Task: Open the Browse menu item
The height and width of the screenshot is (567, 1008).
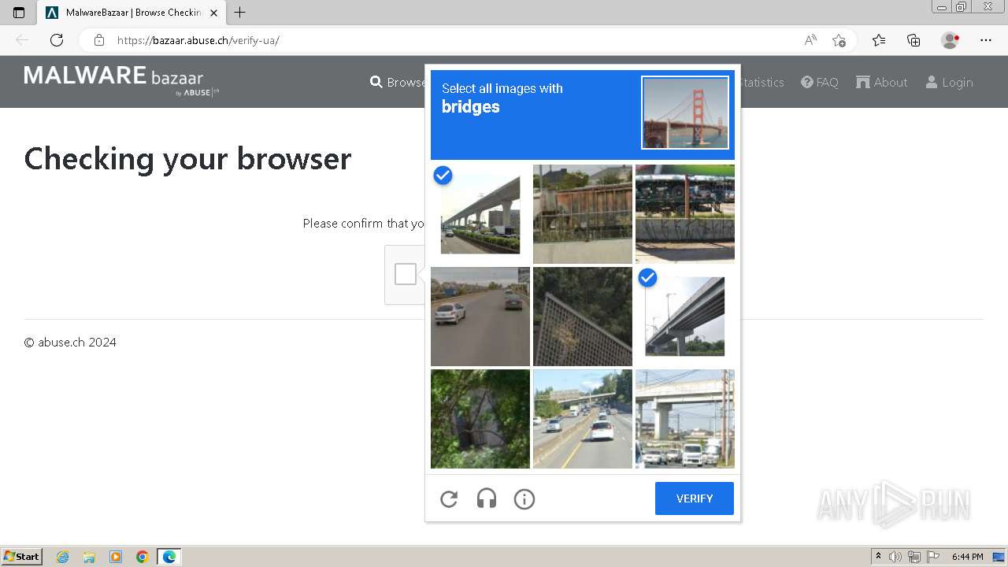Action: (398, 82)
